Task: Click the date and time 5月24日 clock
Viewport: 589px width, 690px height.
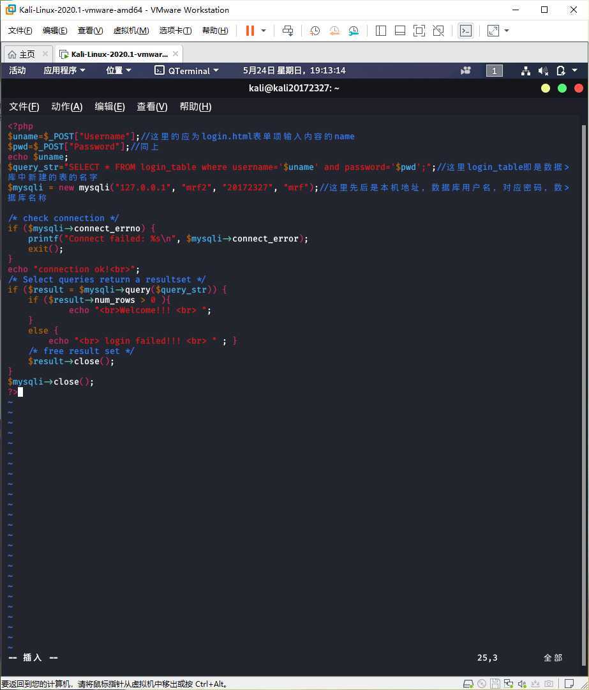Action: pyautogui.click(x=294, y=70)
